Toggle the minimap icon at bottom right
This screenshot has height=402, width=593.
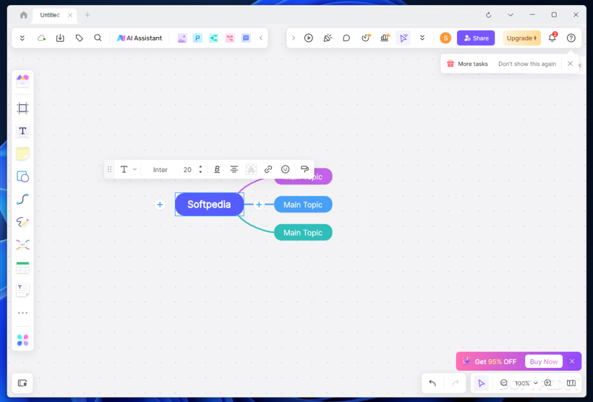click(x=572, y=383)
